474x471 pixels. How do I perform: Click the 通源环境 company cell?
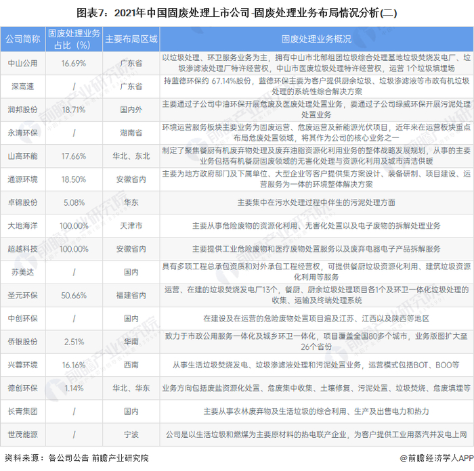(22, 179)
